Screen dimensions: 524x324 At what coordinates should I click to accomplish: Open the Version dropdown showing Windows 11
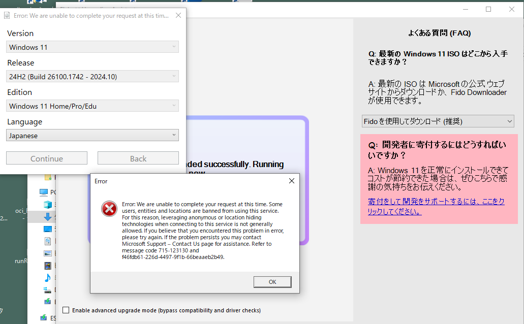pyautogui.click(x=92, y=47)
